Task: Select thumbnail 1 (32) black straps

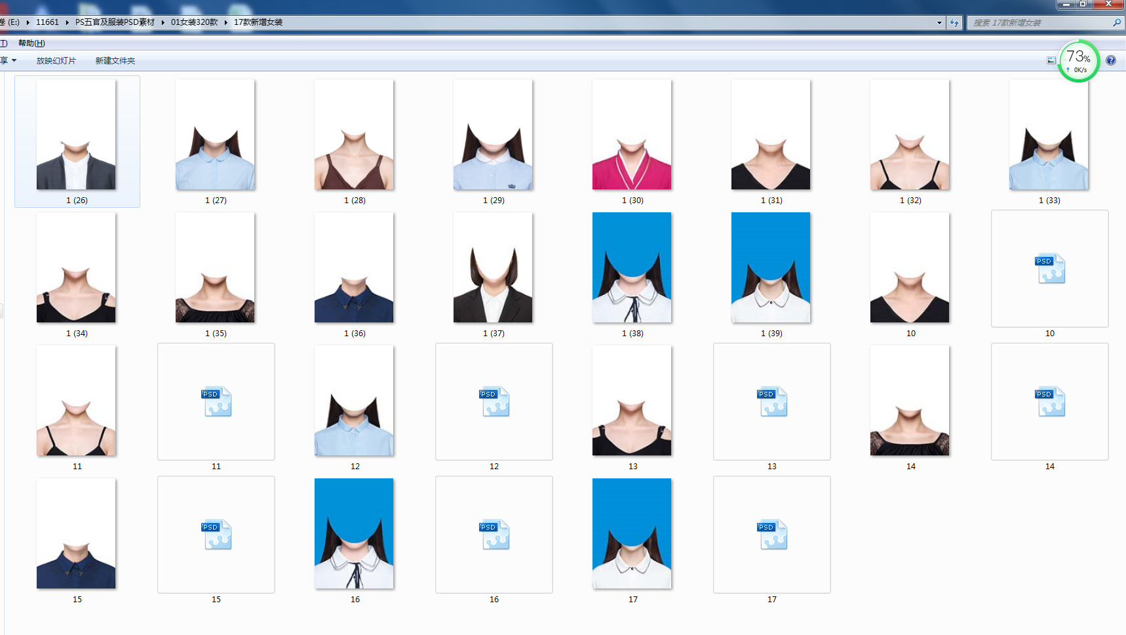Action: (x=910, y=134)
